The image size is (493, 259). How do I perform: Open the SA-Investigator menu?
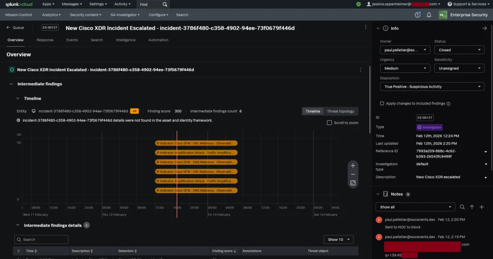point(125,15)
